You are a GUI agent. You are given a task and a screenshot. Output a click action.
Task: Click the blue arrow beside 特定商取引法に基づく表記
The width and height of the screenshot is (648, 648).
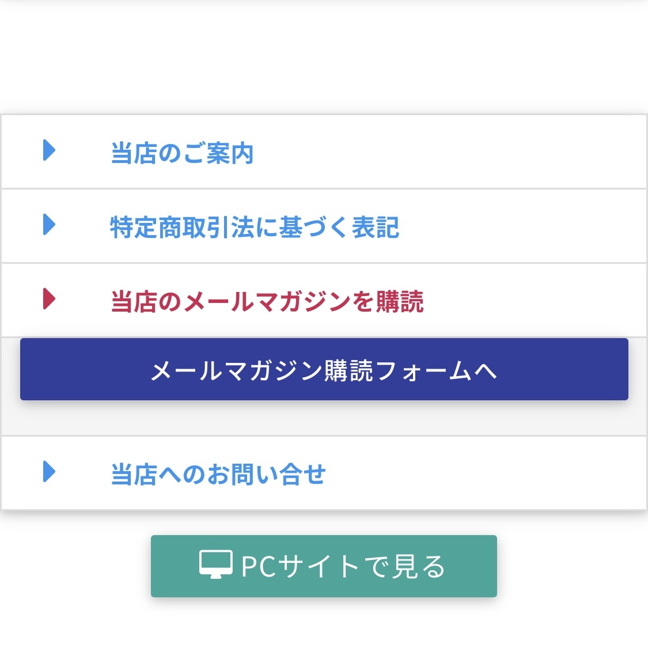[x=49, y=225]
